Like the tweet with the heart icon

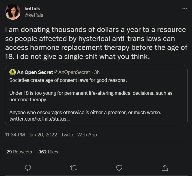[x=119, y=168]
